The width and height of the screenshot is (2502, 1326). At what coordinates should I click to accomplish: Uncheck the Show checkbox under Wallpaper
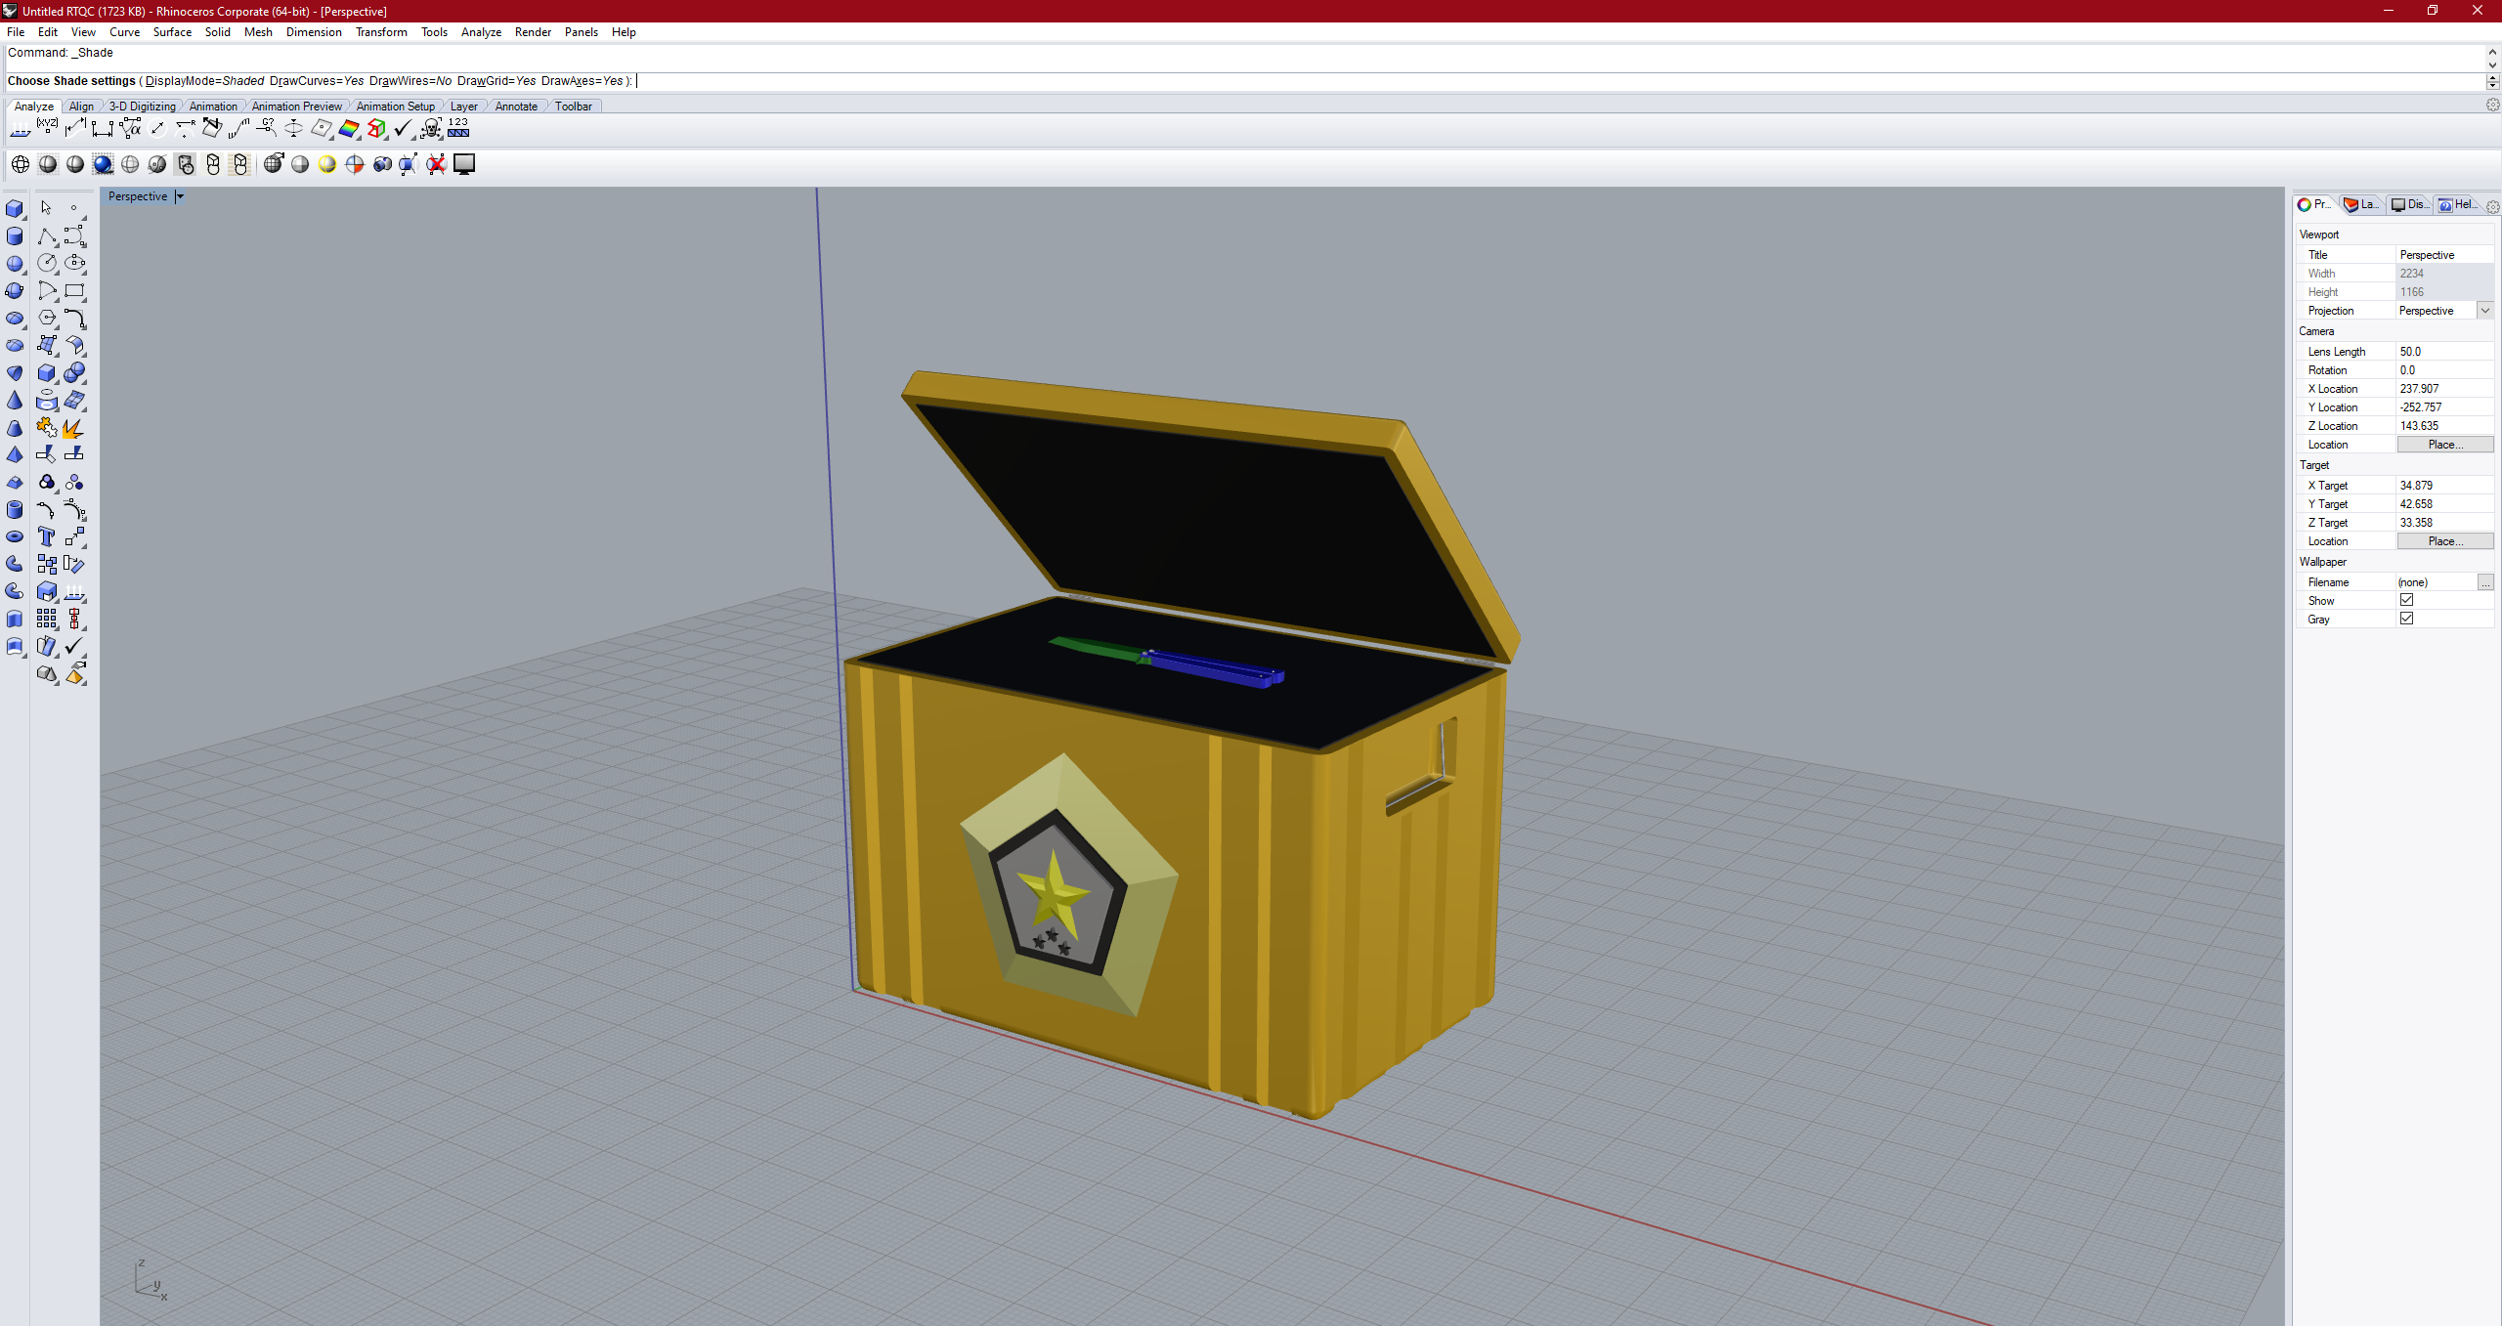pos(2406,600)
